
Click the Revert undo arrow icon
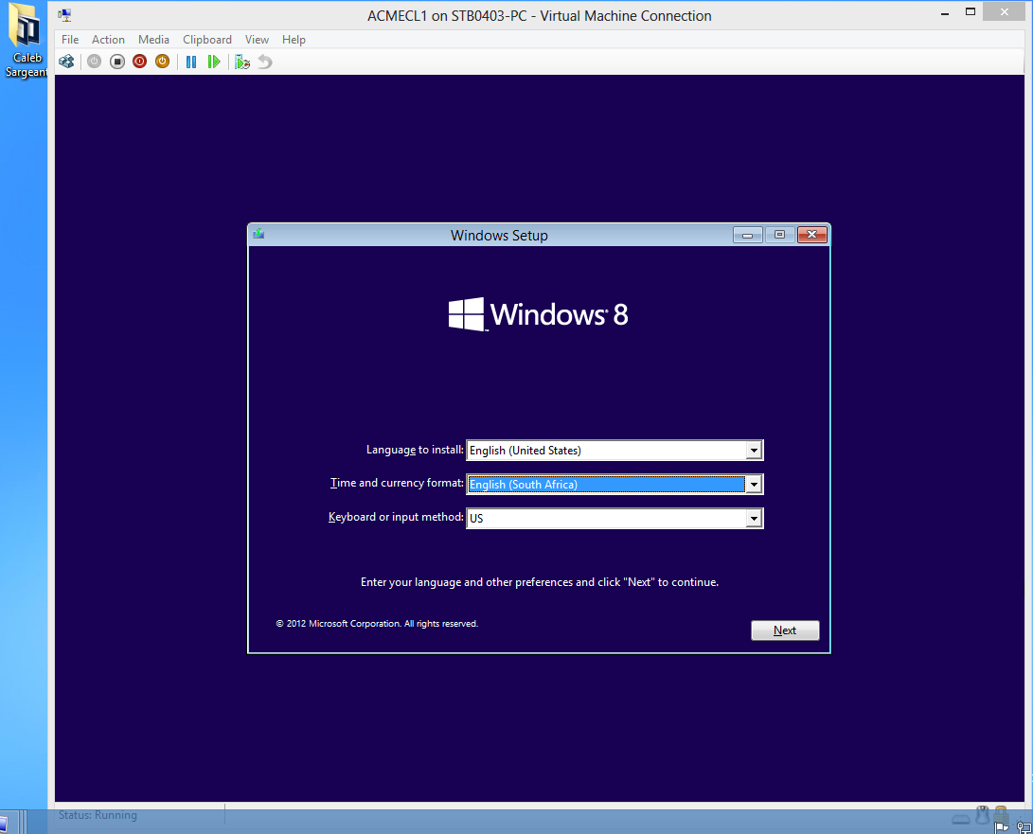(265, 62)
